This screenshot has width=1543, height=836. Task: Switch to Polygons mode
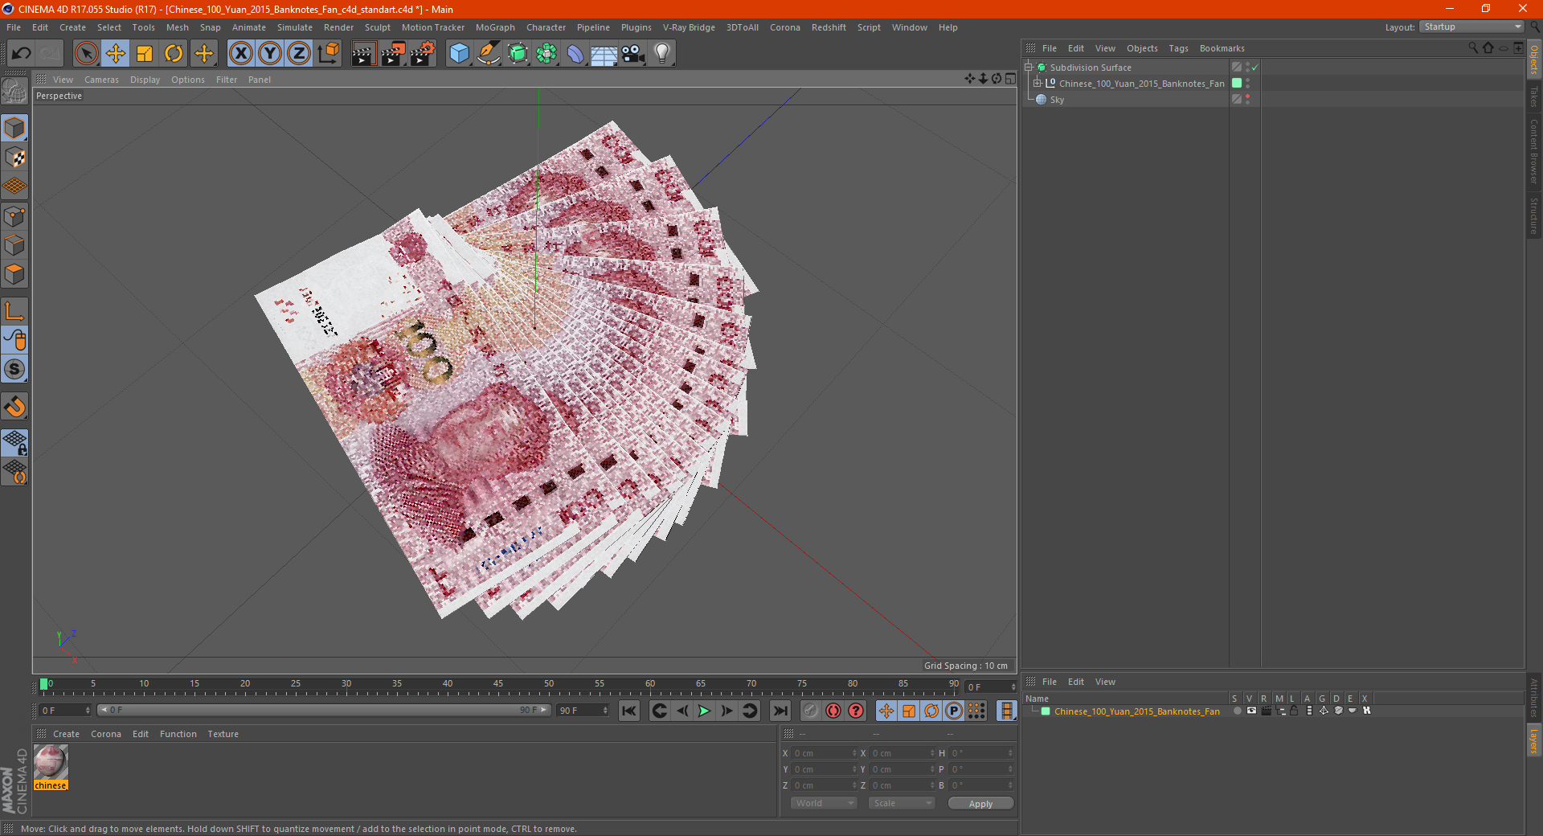pos(14,274)
